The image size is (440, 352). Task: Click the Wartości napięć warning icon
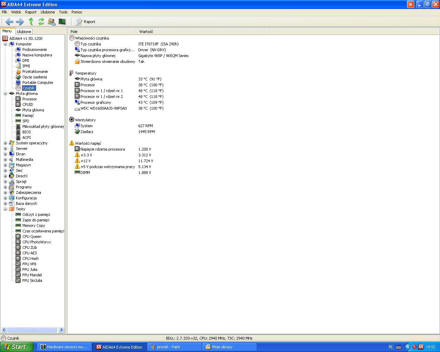pyautogui.click(x=71, y=143)
